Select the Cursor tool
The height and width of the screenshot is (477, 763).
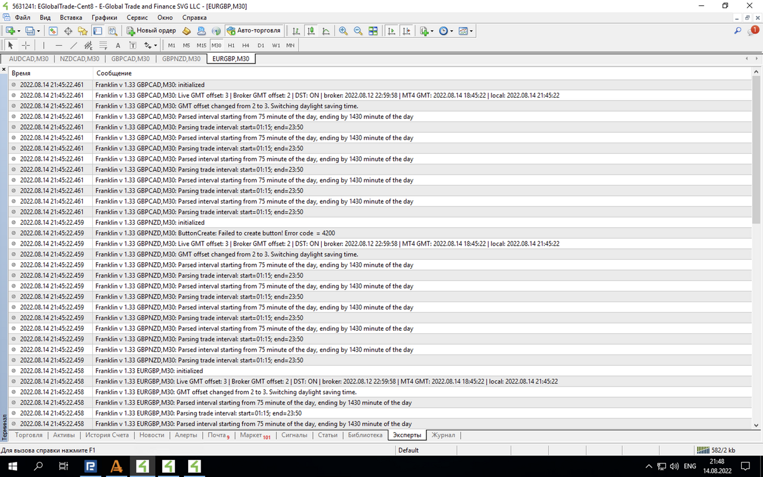(x=11, y=45)
